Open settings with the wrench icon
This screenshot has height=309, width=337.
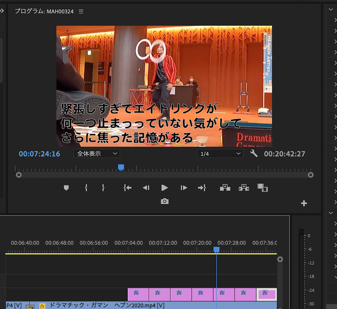pos(254,153)
